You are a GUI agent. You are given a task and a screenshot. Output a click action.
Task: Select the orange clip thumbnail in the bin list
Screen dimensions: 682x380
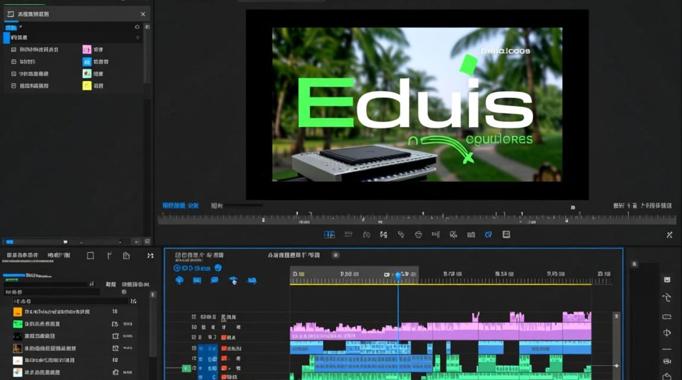(x=18, y=312)
